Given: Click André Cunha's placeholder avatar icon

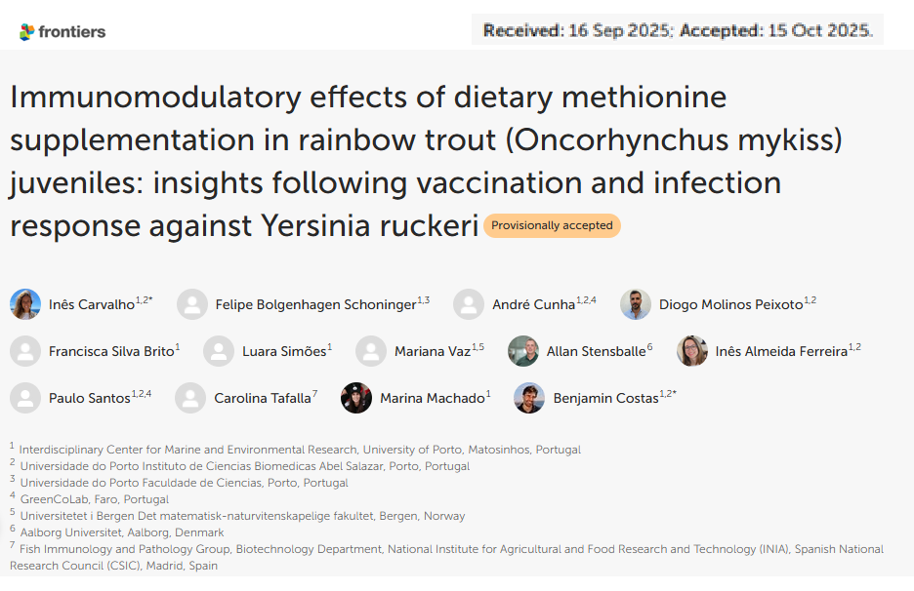Looking at the screenshot, I should [x=469, y=304].
